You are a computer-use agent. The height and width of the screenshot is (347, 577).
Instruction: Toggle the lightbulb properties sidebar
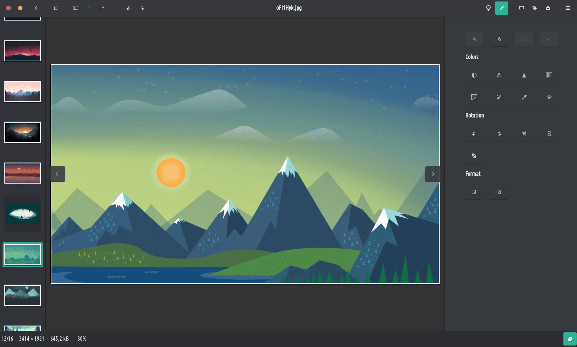(488, 8)
